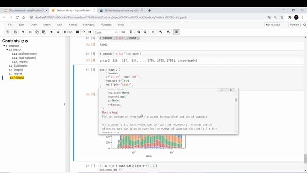
Task: Open the View menu
Action: pos(34,25)
